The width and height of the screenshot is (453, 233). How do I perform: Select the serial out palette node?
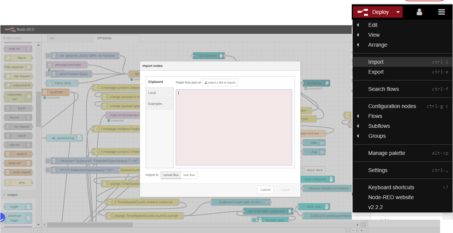tap(18, 163)
